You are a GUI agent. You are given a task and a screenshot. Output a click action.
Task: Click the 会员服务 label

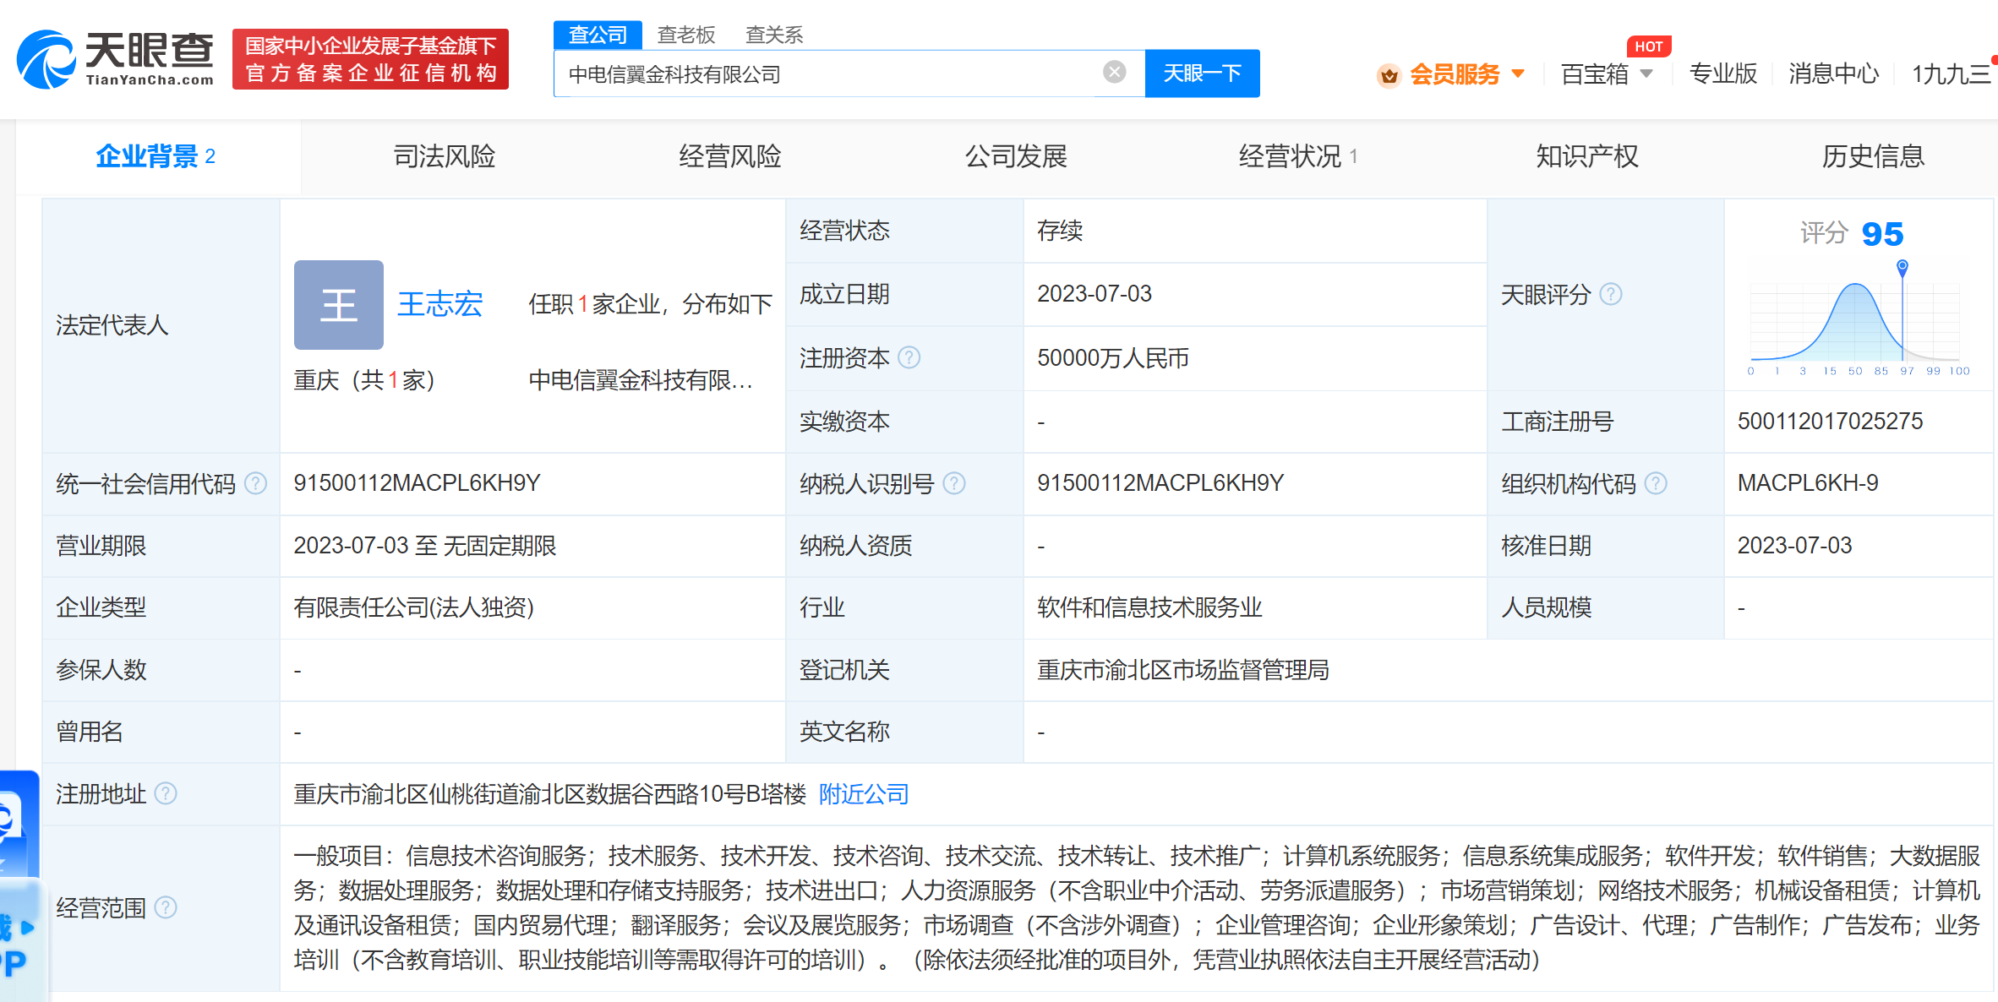click(1455, 74)
